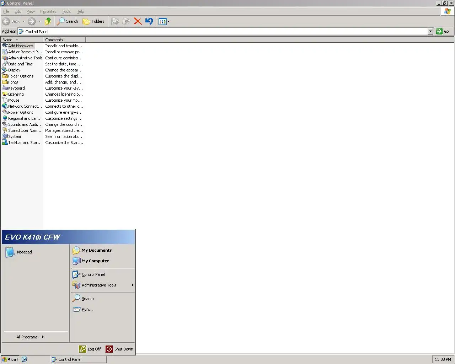The height and width of the screenshot is (364, 455).
Task: Open My Computer from Start menu
Action: coord(103,261)
